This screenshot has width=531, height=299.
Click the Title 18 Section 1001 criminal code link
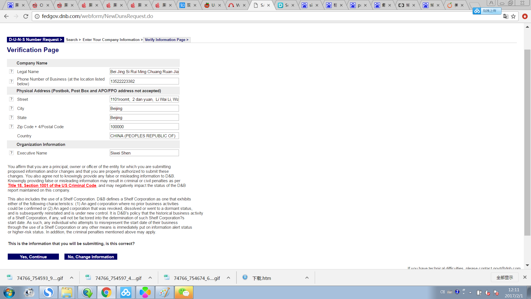tap(52, 185)
